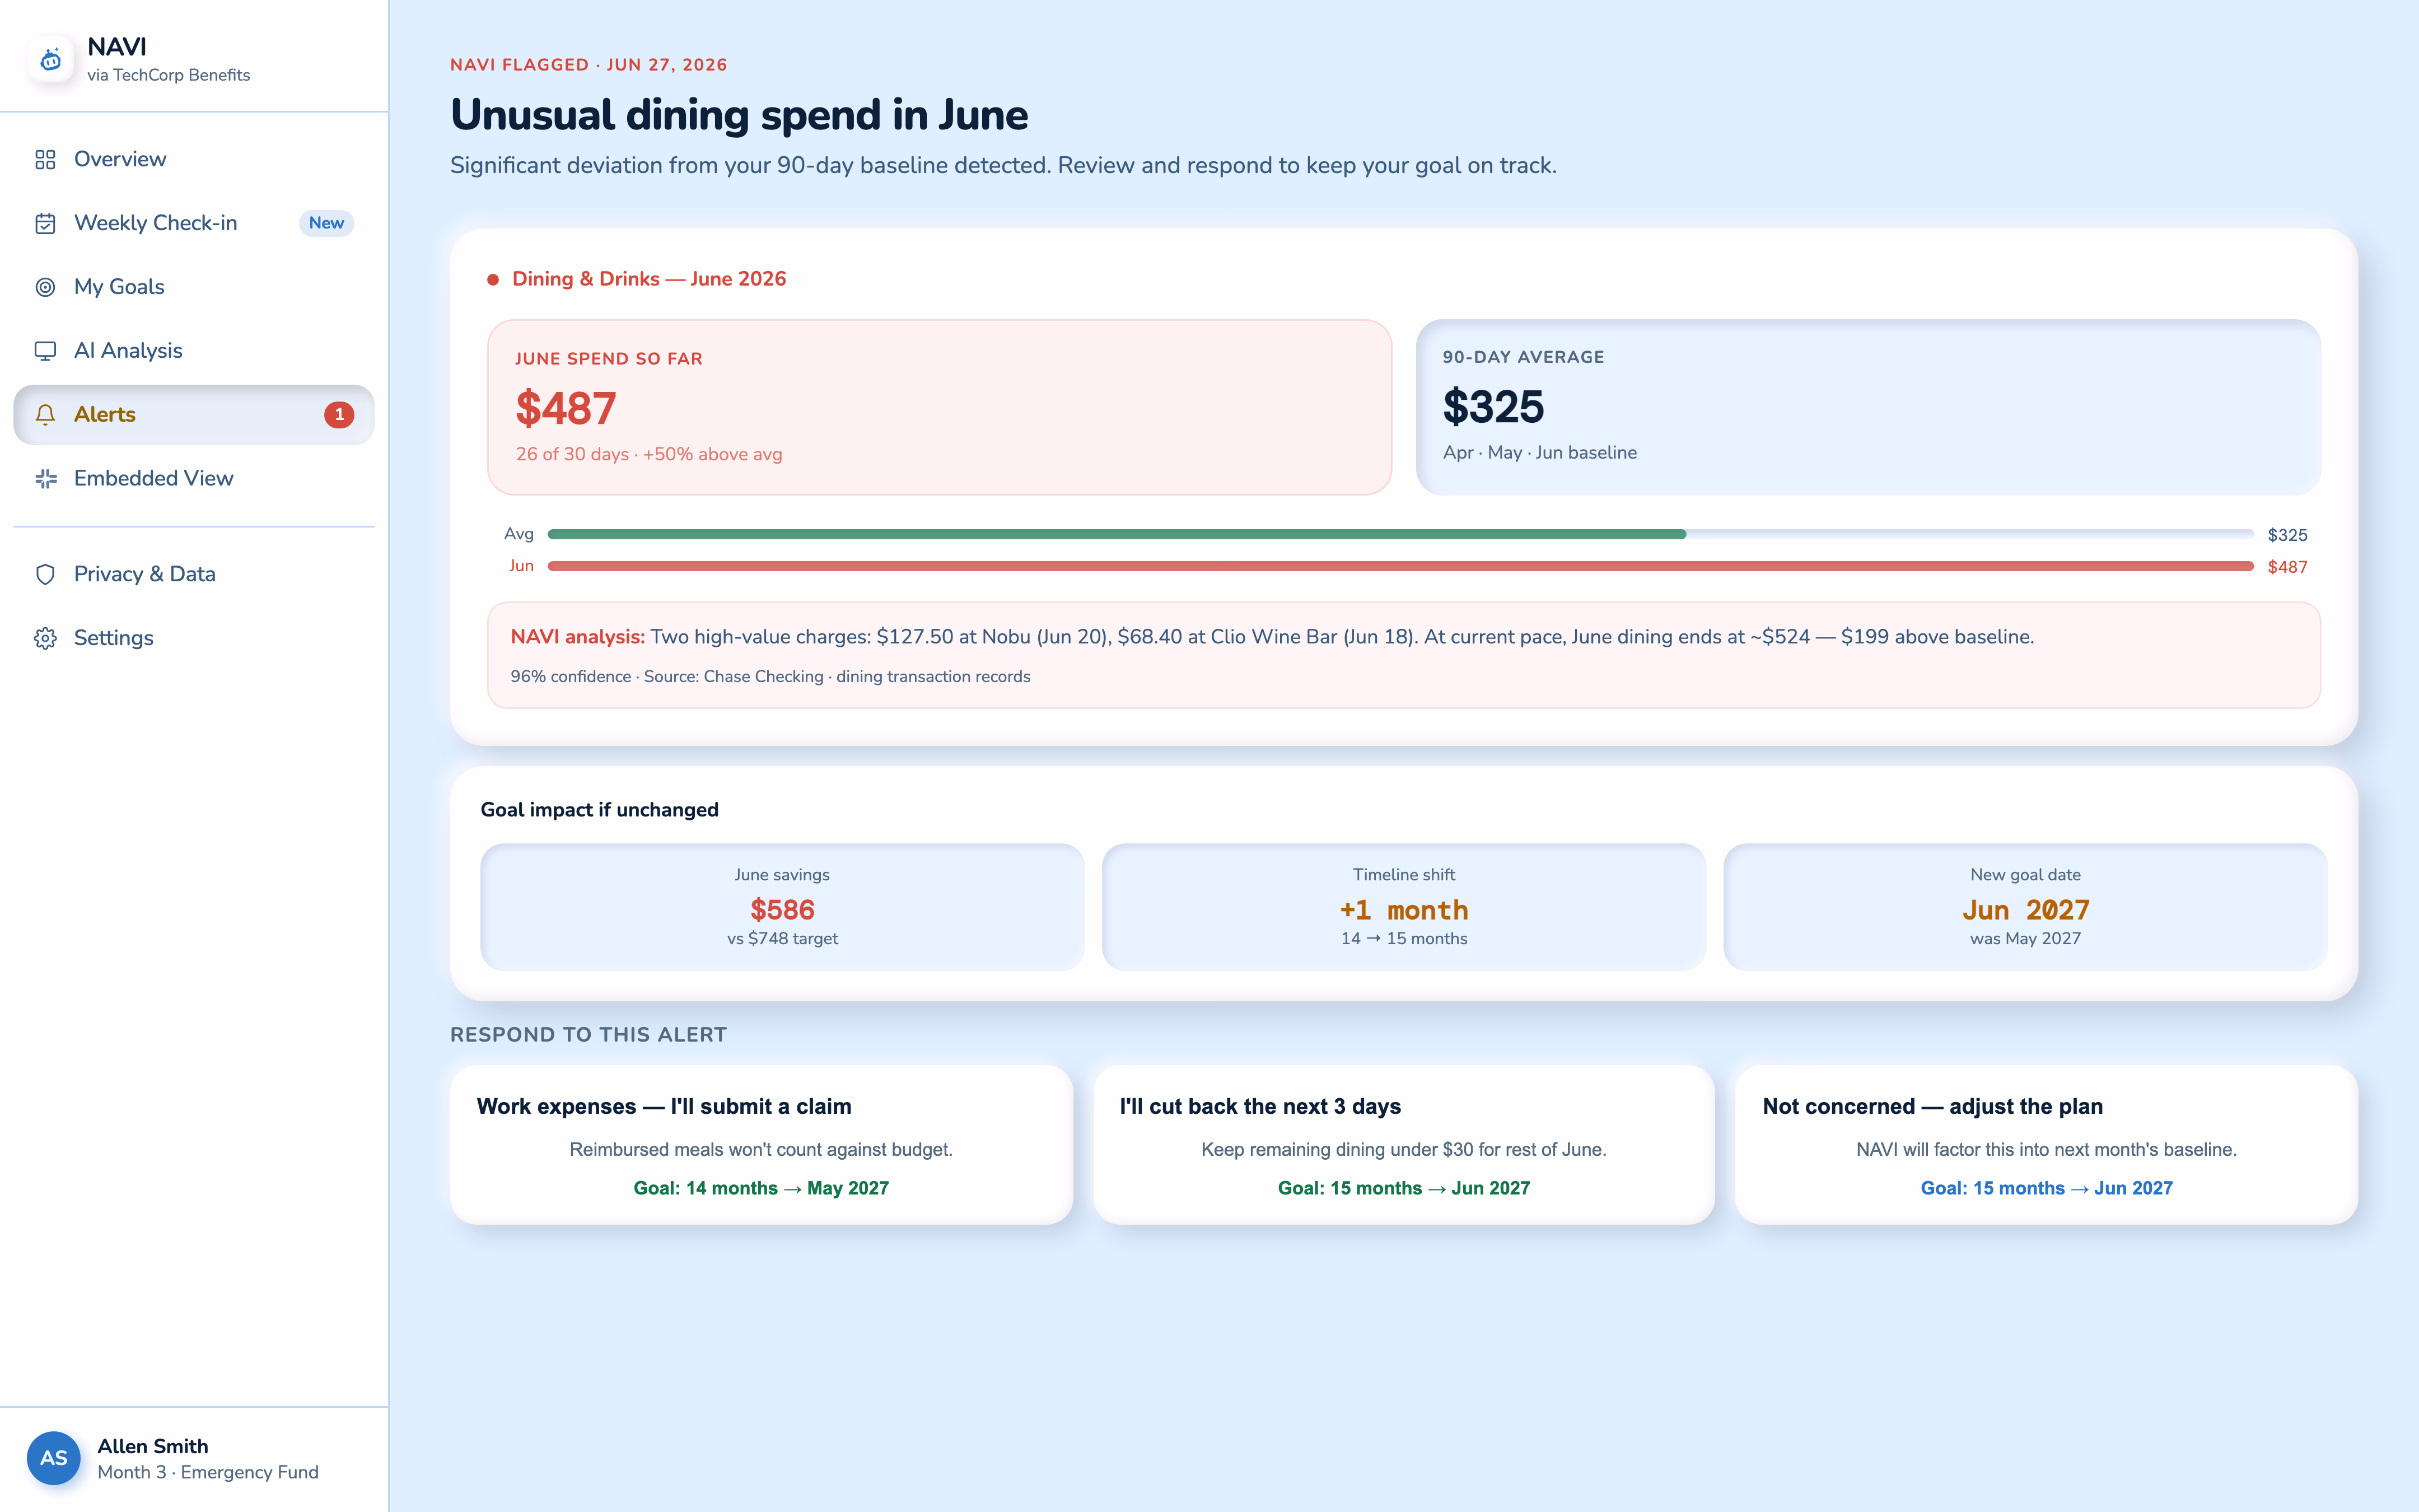Click the red alert count badge
This screenshot has height=1512, width=2419.
(339, 415)
